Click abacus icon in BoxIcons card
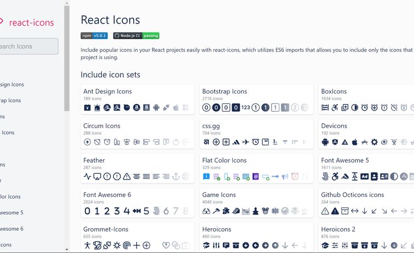Viewport: 414px width, 253px height. tap(325, 107)
